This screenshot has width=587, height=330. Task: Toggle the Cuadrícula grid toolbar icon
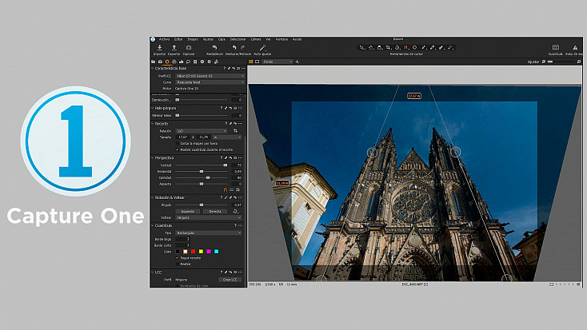tap(556, 47)
